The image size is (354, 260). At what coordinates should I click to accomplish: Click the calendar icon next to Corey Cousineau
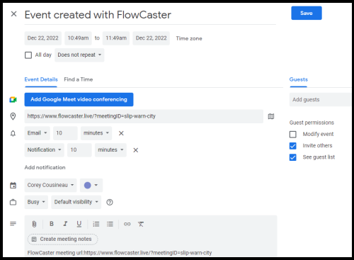pos(13,186)
